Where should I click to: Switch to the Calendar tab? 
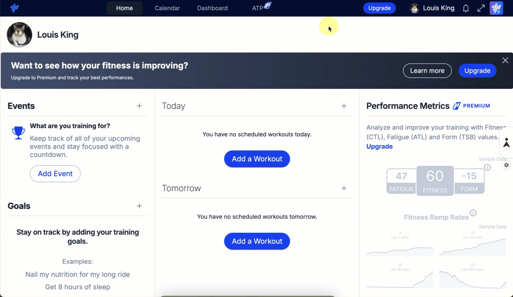tap(167, 8)
